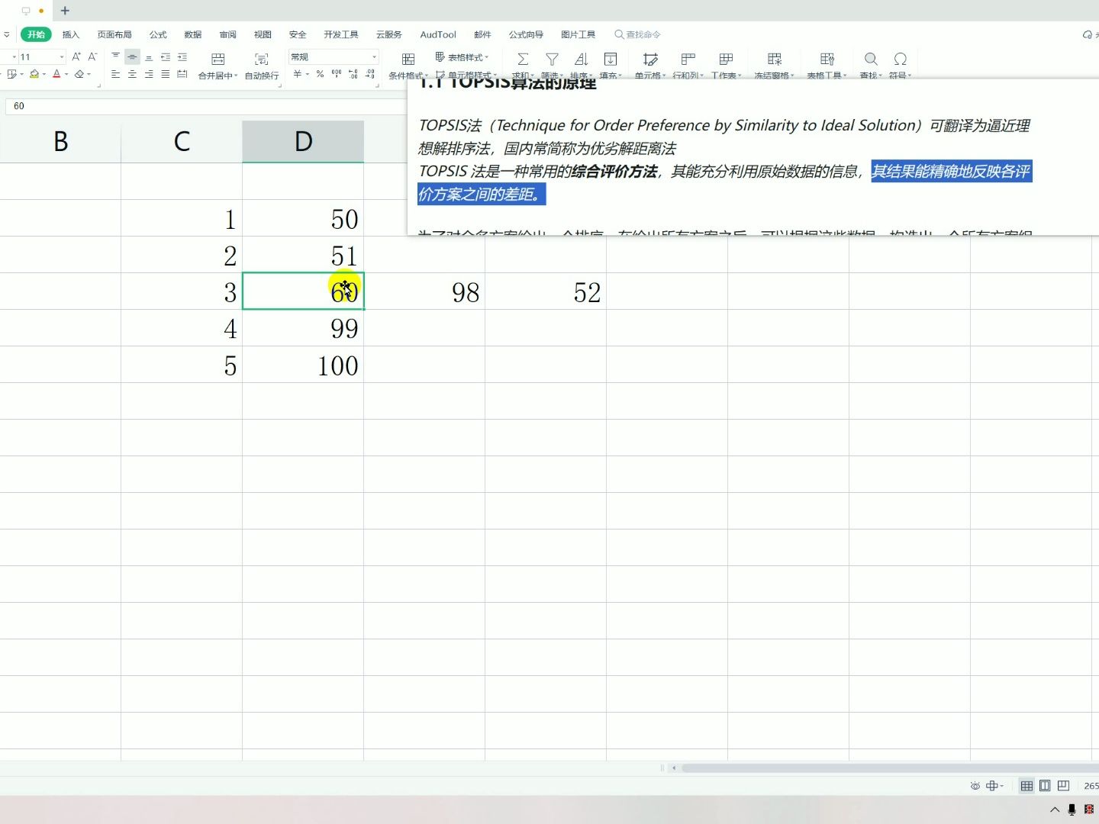1099x824 pixels.
Task: Apply top vertical alignment
Action: point(115,56)
